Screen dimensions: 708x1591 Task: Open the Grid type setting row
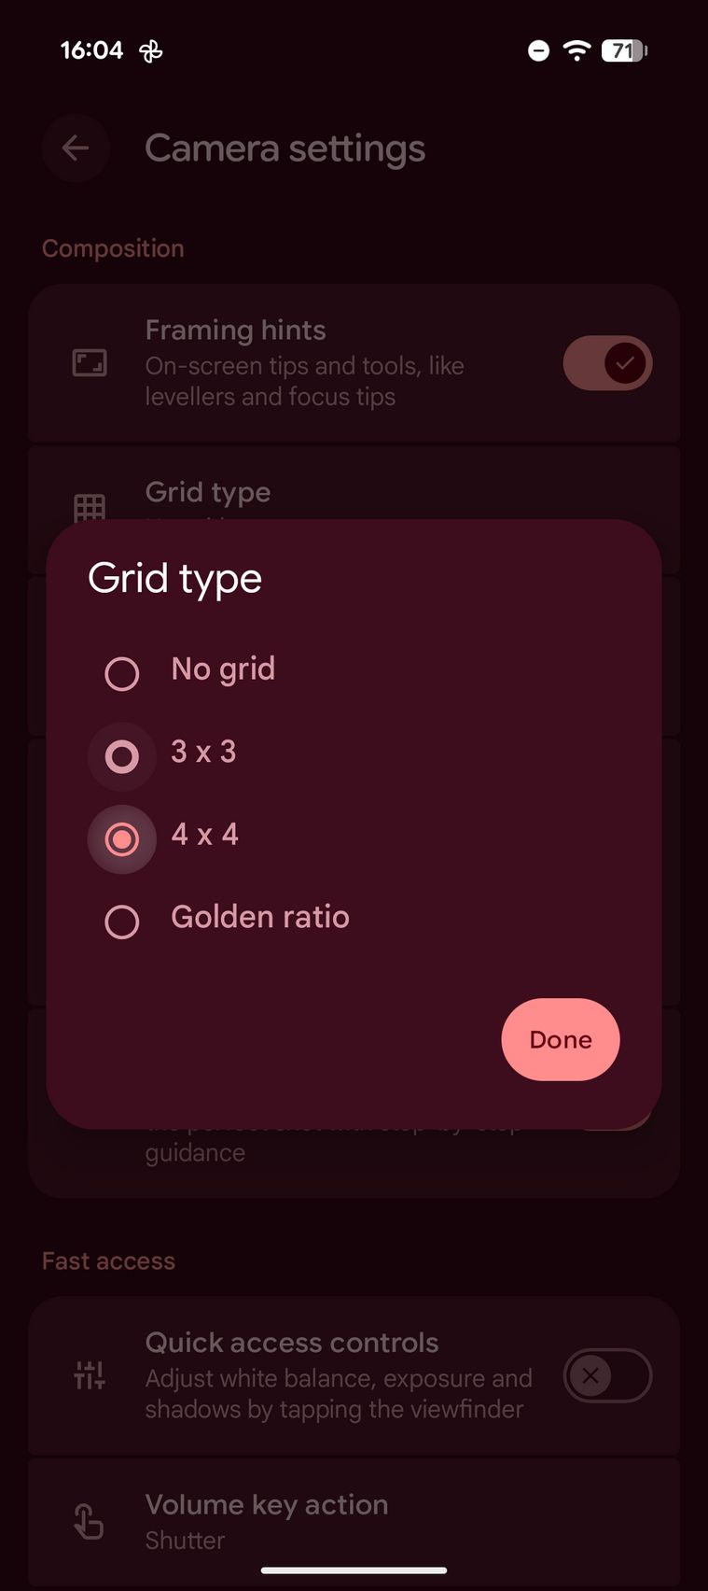click(354, 492)
